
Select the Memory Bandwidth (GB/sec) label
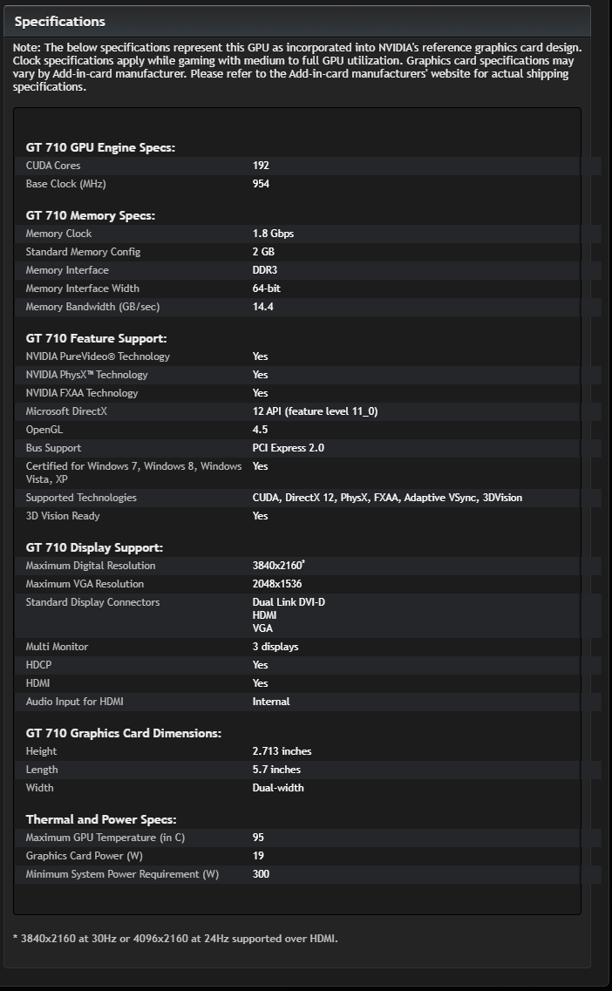(x=92, y=307)
